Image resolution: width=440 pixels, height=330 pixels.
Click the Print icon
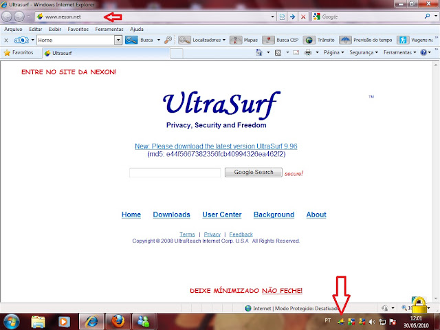308,52
